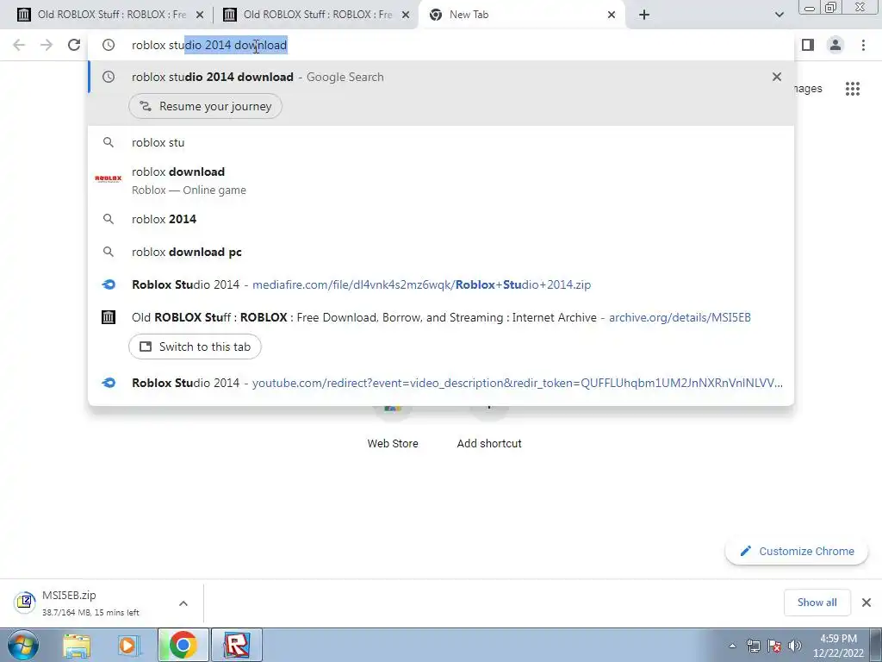Click the browser forward arrow

point(47,45)
